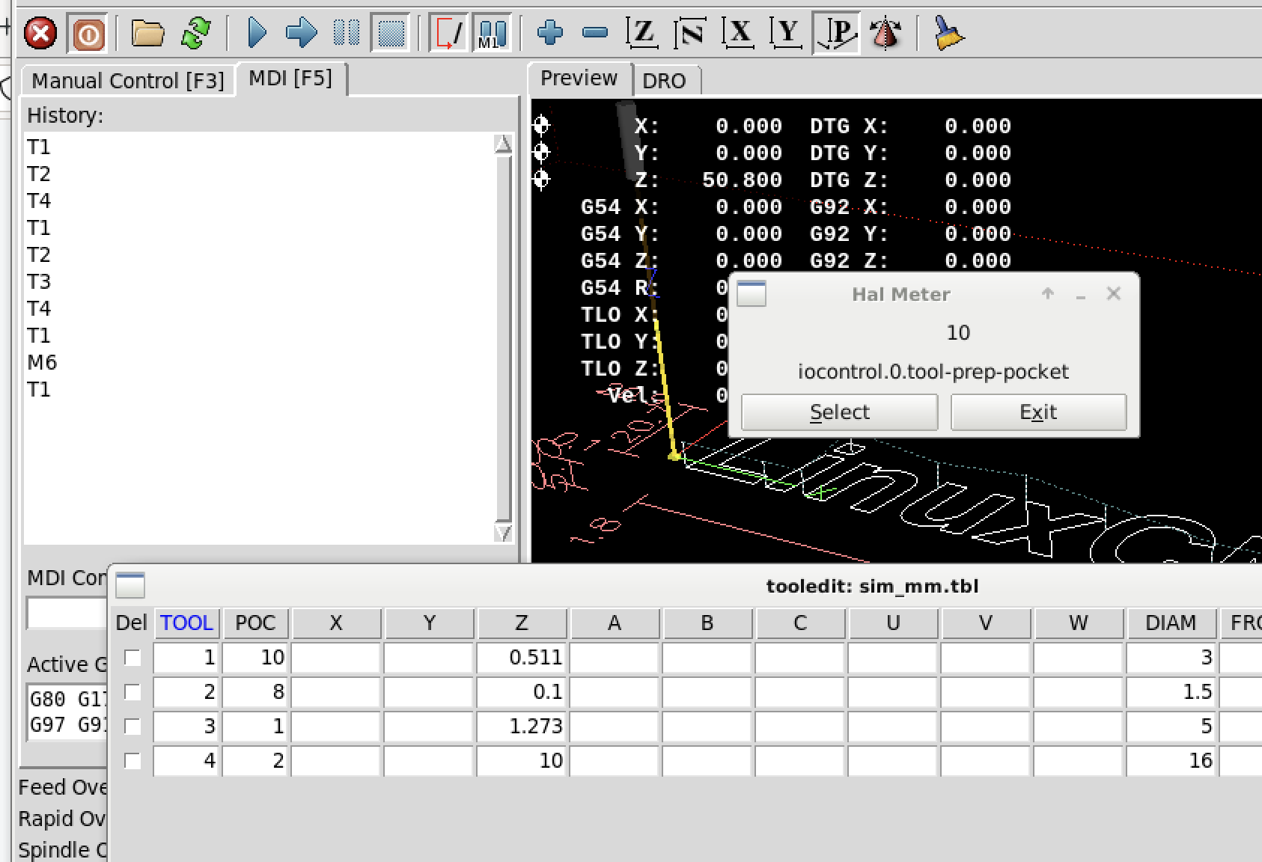Click the X column header in tooledit

click(336, 623)
